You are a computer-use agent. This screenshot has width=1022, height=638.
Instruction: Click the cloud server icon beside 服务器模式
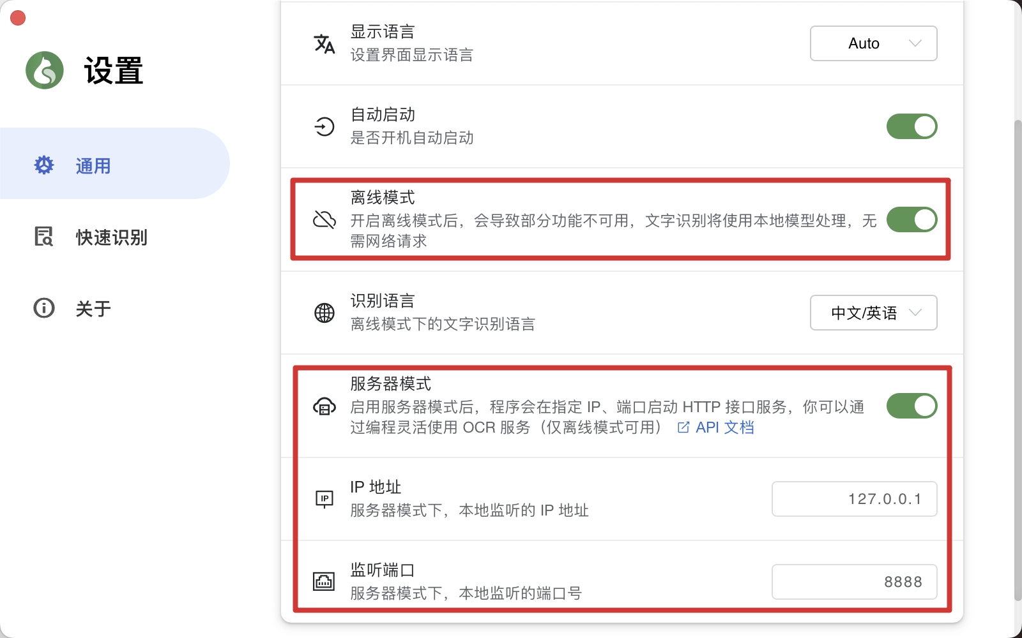[324, 406]
